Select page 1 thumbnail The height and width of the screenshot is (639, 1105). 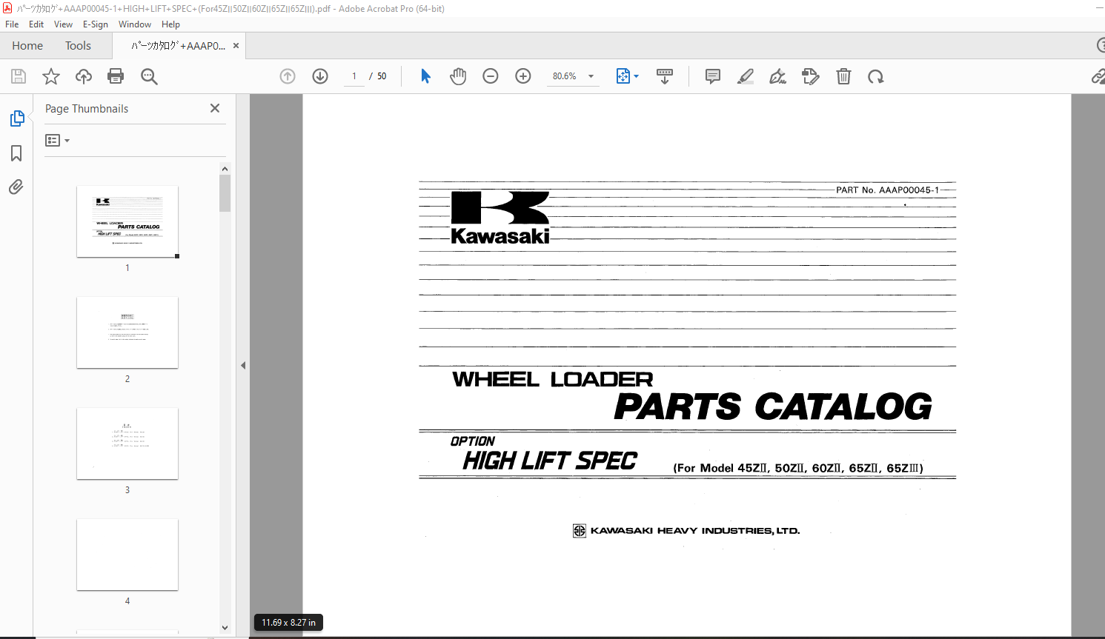(x=127, y=221)
